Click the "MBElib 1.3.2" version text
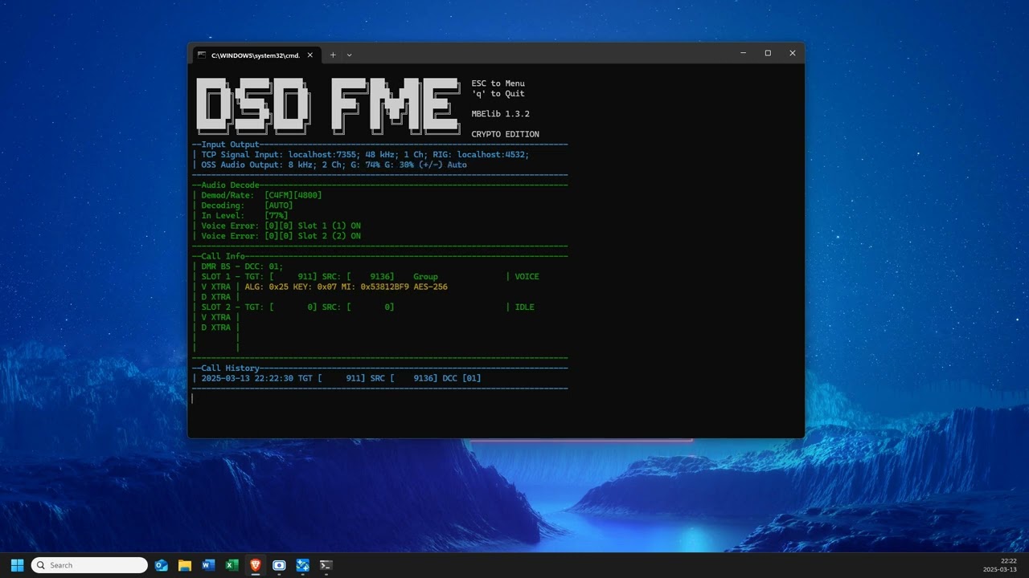 pos(500,114)
